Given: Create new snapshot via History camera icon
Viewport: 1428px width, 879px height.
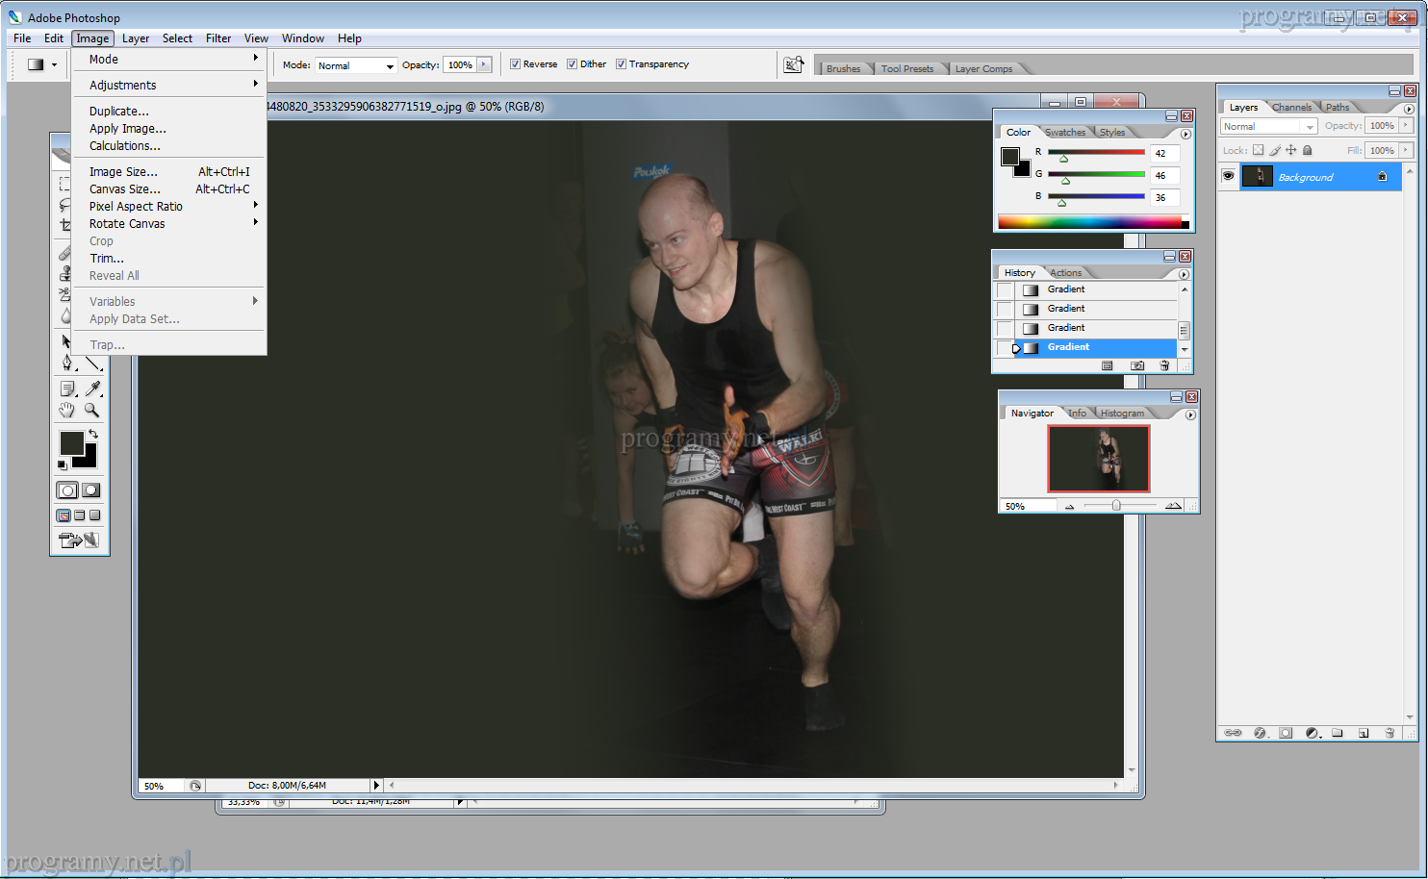Looking at the screenshot, I should tap(1137, 366).
